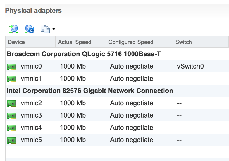Screen dimensions: 229x161
Task: Click Auto negotiate in the vmnic3 row
Action: pyautogui.click(x=132, y=115)
